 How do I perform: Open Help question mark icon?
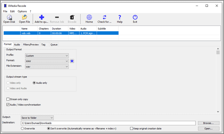pyautogui.click(x=120, y=17)
